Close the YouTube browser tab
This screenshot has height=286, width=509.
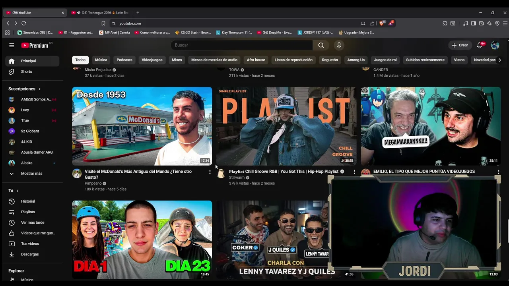click(x=62, y=13)
